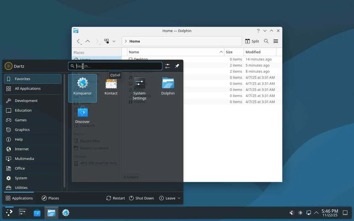Open the Multimedia category
The image size is (354, 221).
click(x=33, y=159)
